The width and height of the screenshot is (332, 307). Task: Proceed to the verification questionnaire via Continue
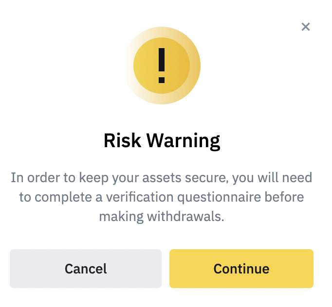pyautogui.click(x=241, y=269)
